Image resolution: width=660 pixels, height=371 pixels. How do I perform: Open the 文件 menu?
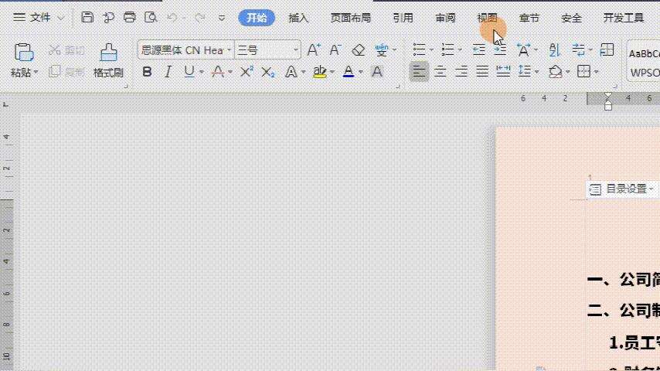pos(39,18)
